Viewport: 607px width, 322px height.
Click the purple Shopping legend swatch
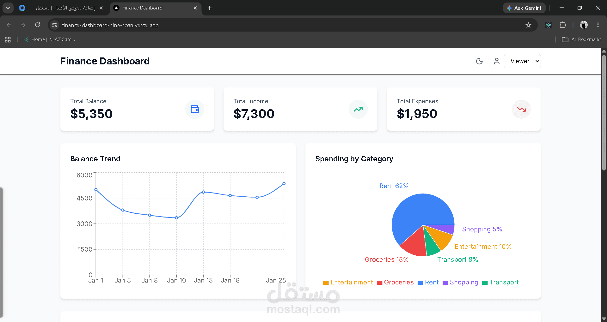[445, 283]
